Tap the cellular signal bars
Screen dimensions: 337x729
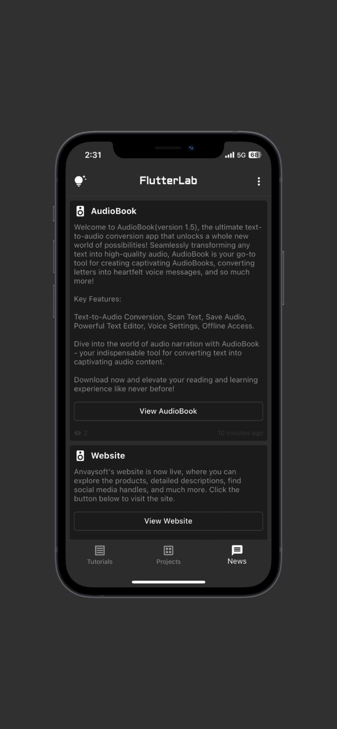tap(230, 155)
